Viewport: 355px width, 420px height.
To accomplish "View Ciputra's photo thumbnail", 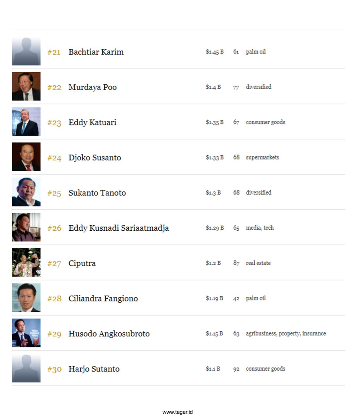I will 26,262.
